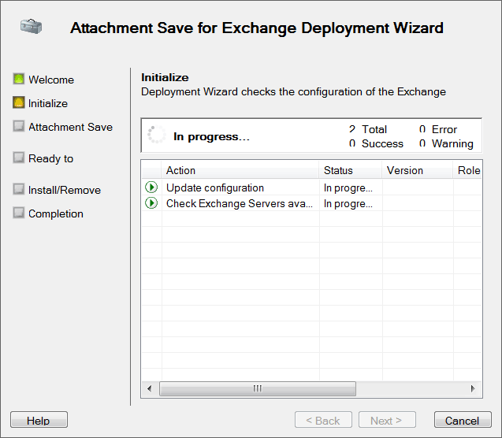
Task: Select the Update configuration row
Action: 311,187
